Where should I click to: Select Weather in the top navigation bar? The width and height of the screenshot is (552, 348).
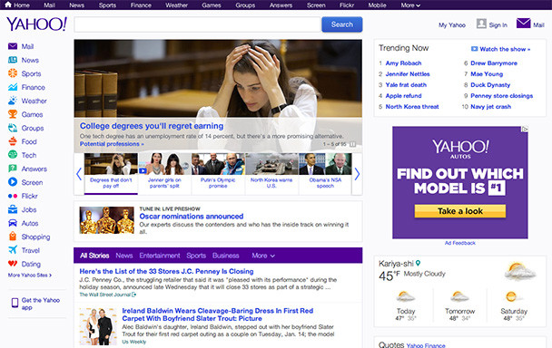click(176, 5)
